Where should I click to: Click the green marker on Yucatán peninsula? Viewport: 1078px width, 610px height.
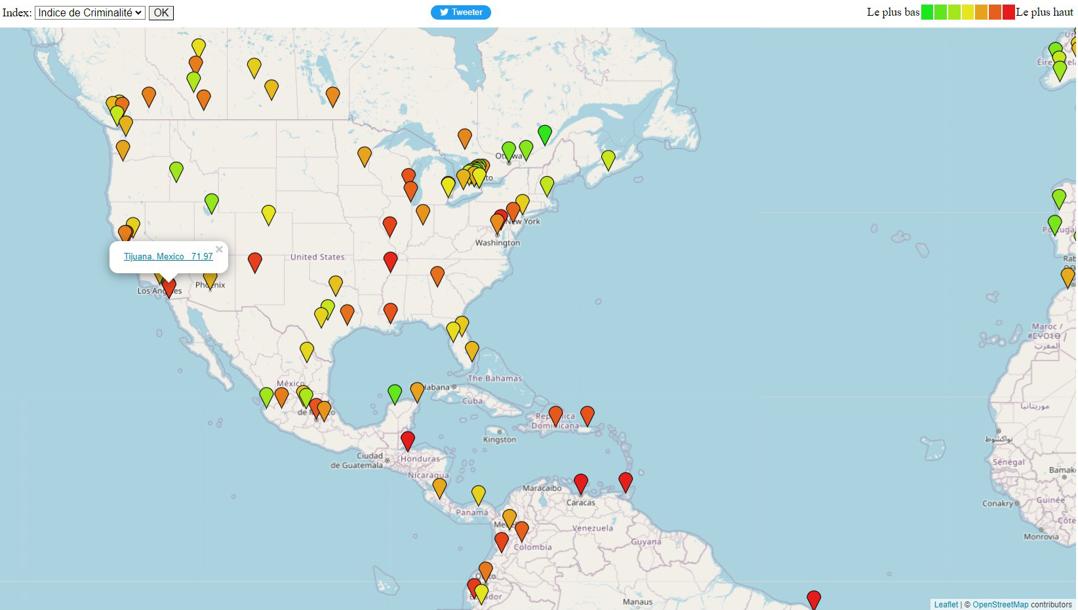395,393
